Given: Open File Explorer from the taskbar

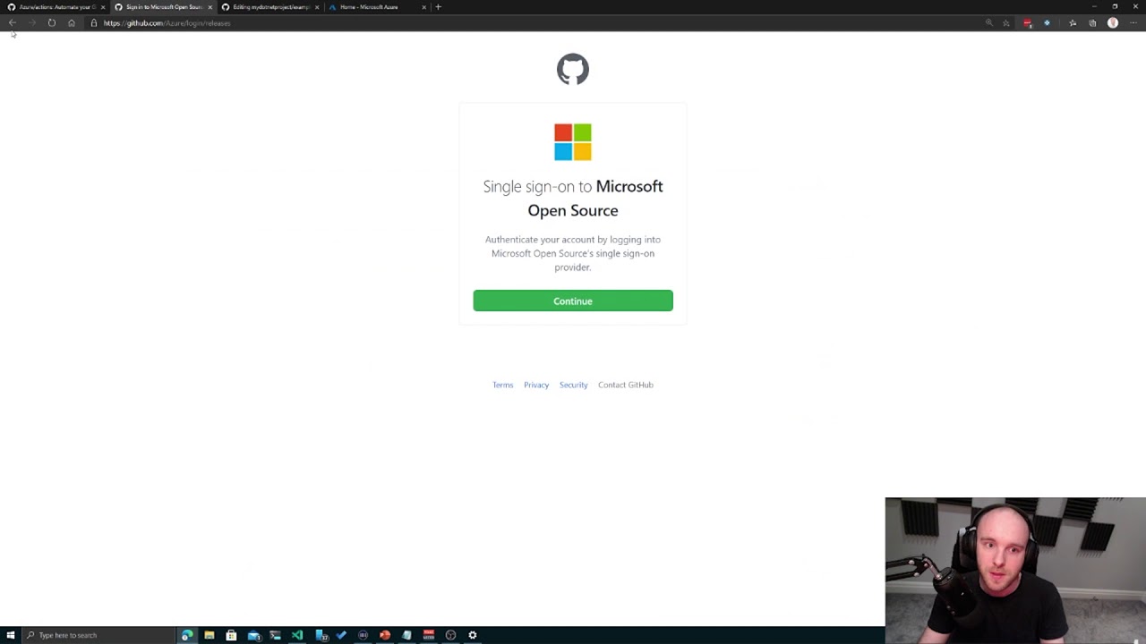Looking at the screenshot, I should coord(210,635).
